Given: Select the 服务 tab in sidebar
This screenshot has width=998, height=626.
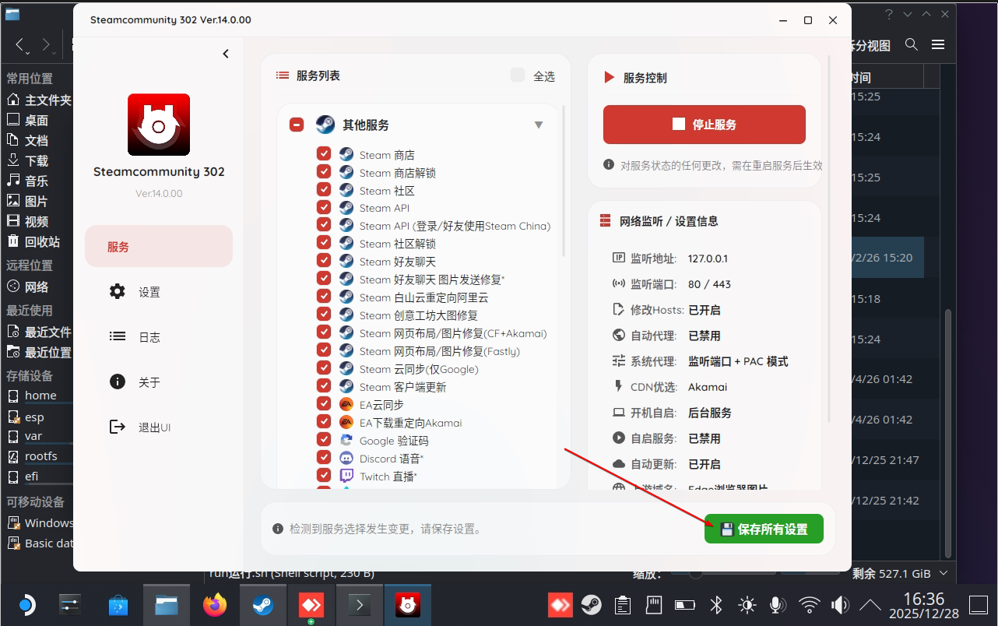Looking at the screenshot, I should pos(159,247).
